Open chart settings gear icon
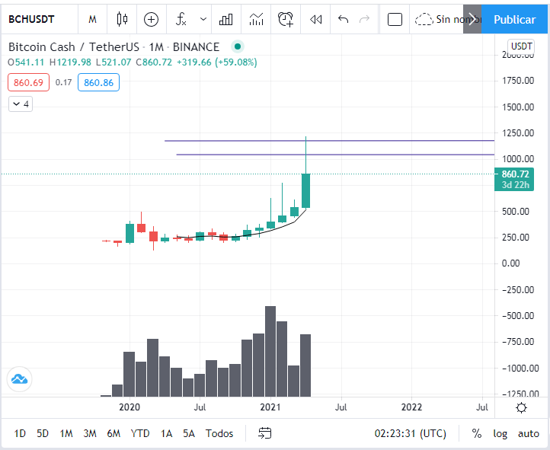This screenshot has height=450, width=550. [522, 407]
